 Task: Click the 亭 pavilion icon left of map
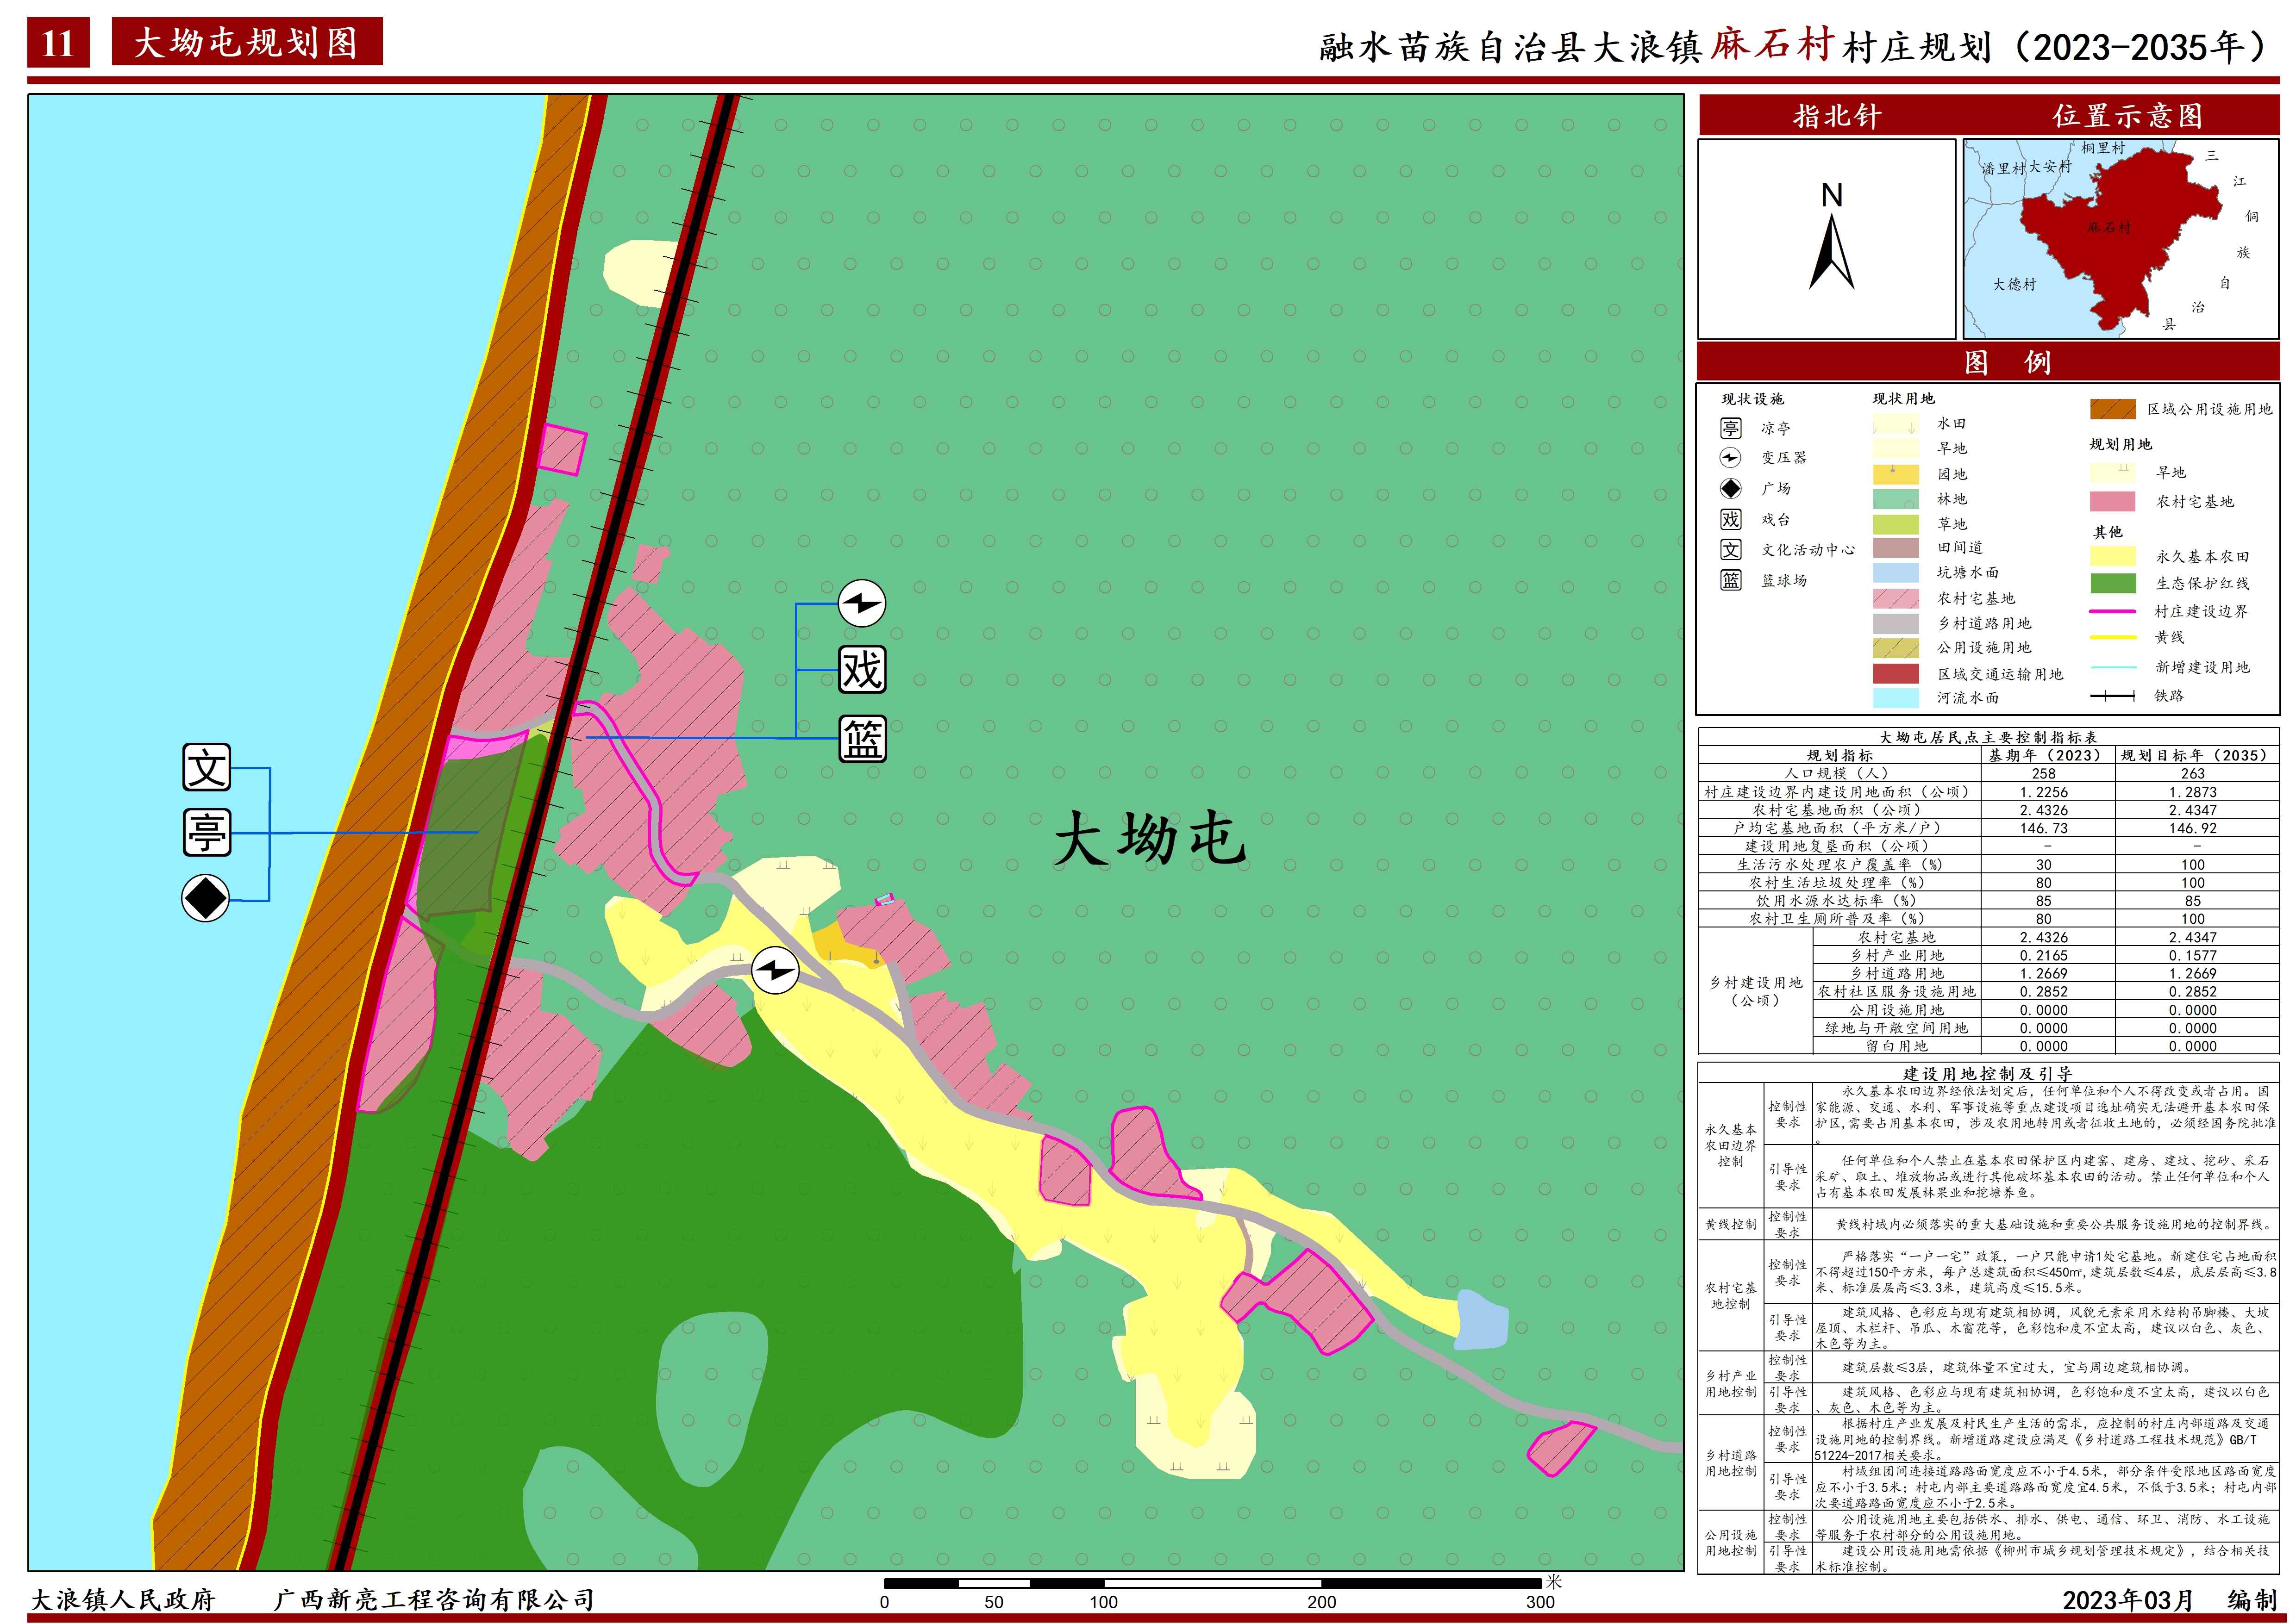(x=206, y=833)
